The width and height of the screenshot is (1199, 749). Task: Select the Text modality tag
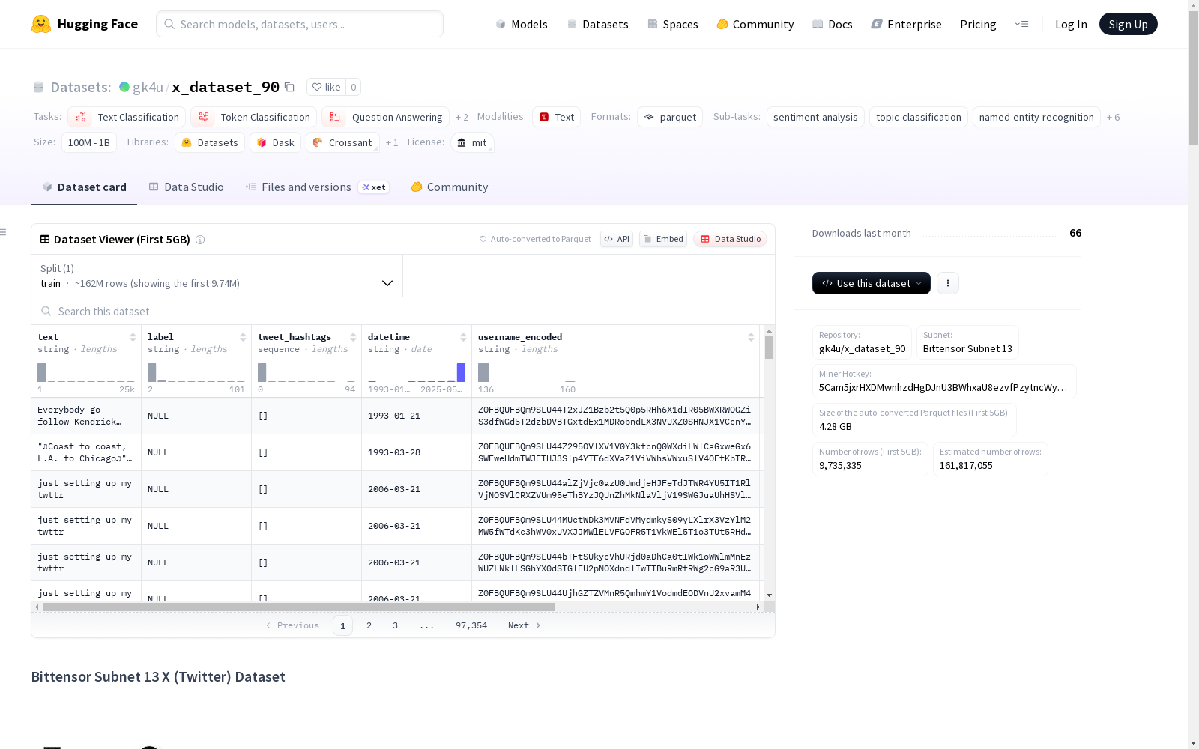556,117
